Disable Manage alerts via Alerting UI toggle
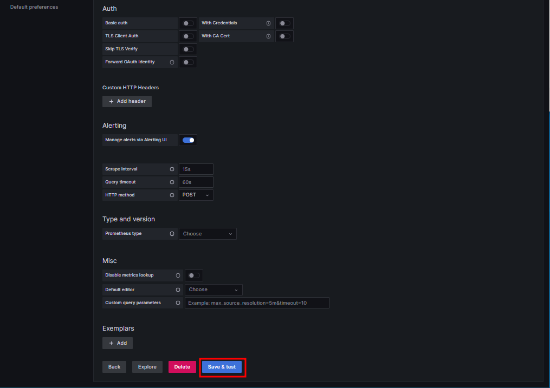Viewport: 550px width, 388px height. click(x=188, y=140)
